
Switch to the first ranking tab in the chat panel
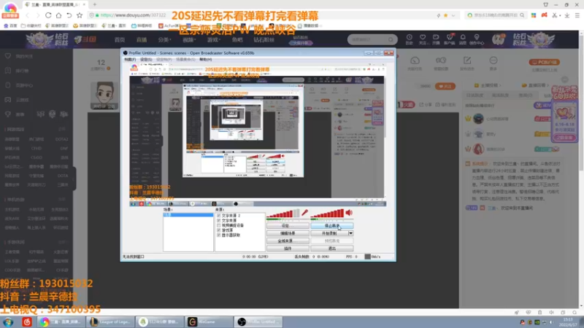point(474,95)
